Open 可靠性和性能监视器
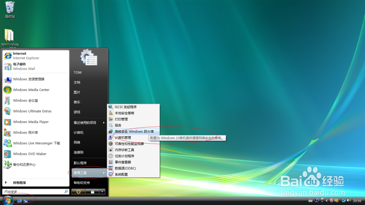Viewport: 365px width, 205px height. (133, 144)
